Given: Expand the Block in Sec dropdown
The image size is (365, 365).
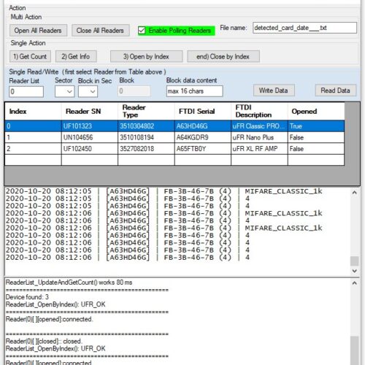Looking at the screenshot, I should [x=88, y=91].
